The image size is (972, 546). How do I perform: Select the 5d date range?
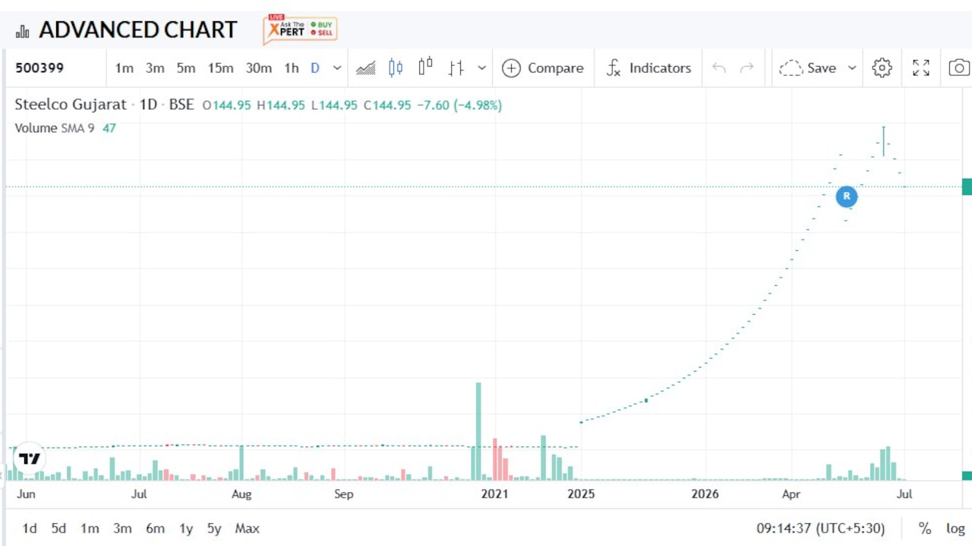pos(58,529)
